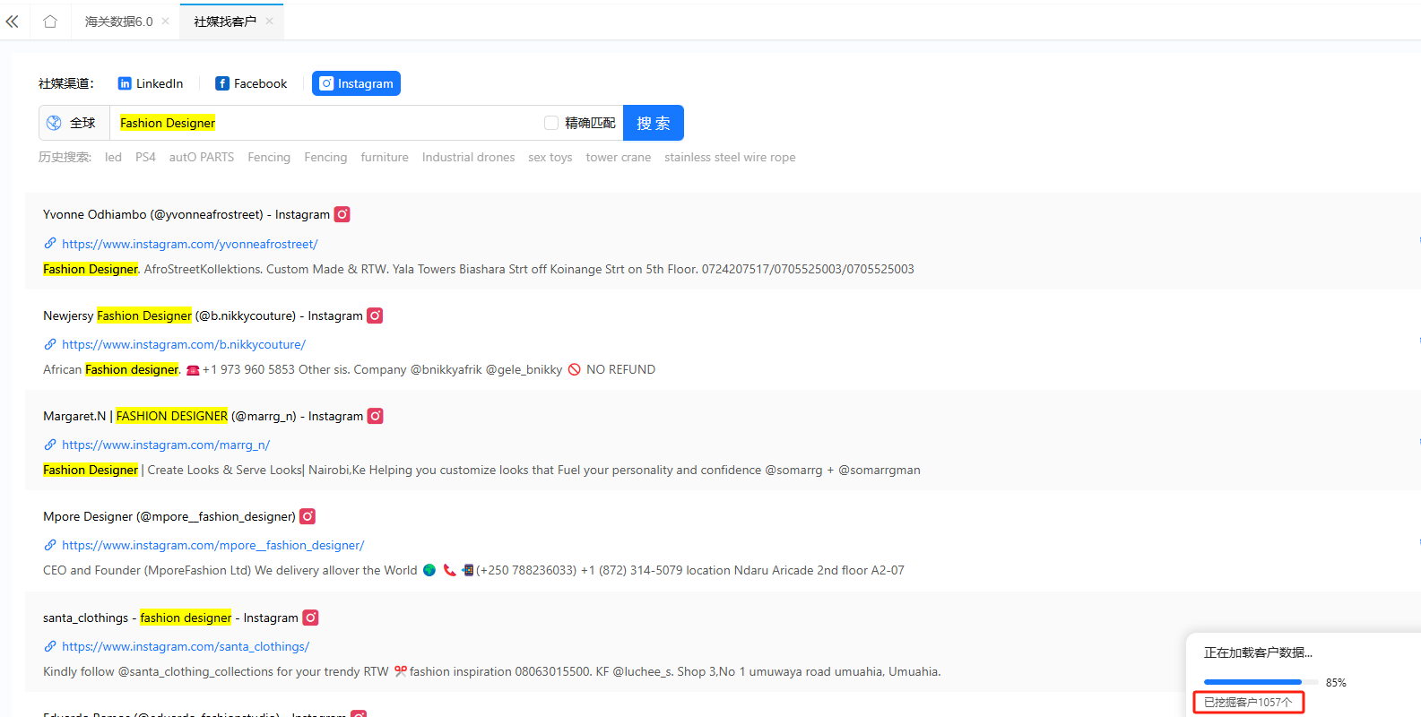Search history term autO PARTS
Viewport: 1421px width, 717px height.
(202, 157)
